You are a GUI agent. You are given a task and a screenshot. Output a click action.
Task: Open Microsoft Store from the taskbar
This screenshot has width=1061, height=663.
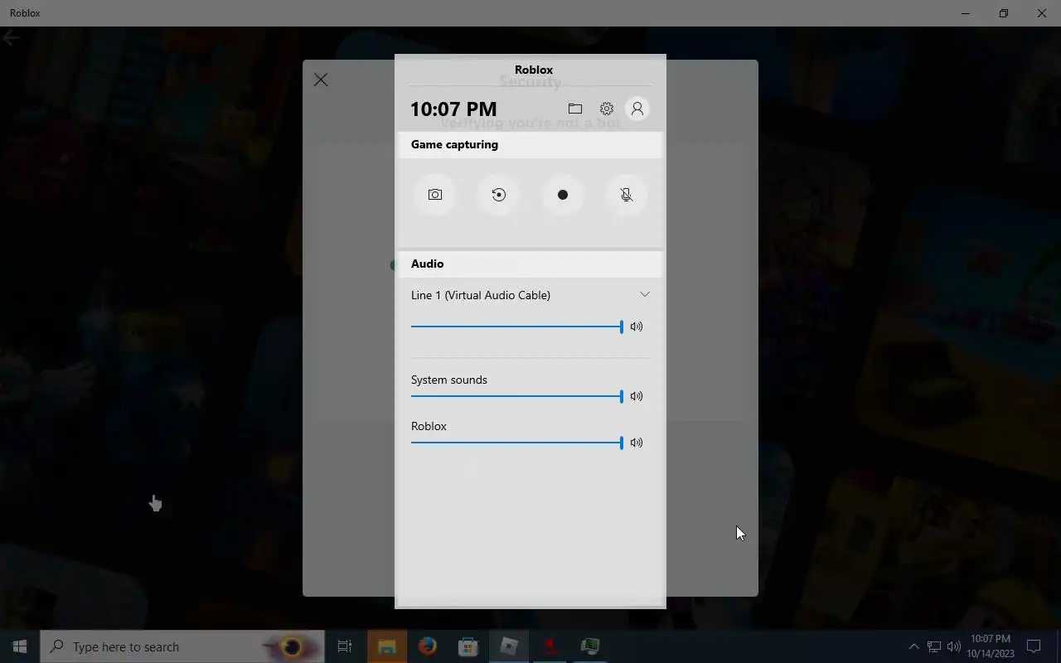(468, 646)
